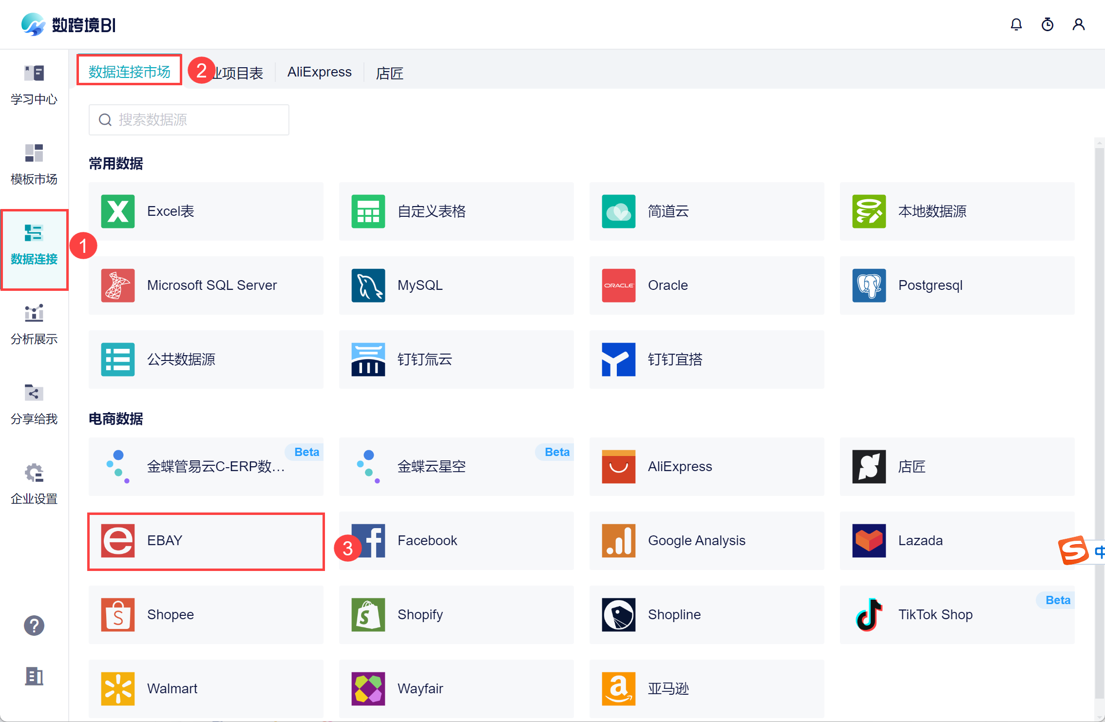Switch to the 店匠 tab
This screenshot has width=1105, height=722.
(389, 73)
